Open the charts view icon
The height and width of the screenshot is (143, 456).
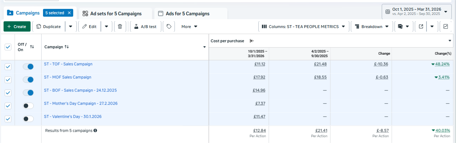point(446,26)
